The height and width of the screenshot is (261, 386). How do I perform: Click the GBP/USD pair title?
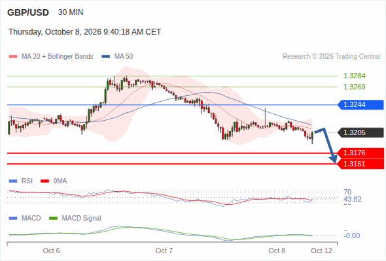(28, 12)
